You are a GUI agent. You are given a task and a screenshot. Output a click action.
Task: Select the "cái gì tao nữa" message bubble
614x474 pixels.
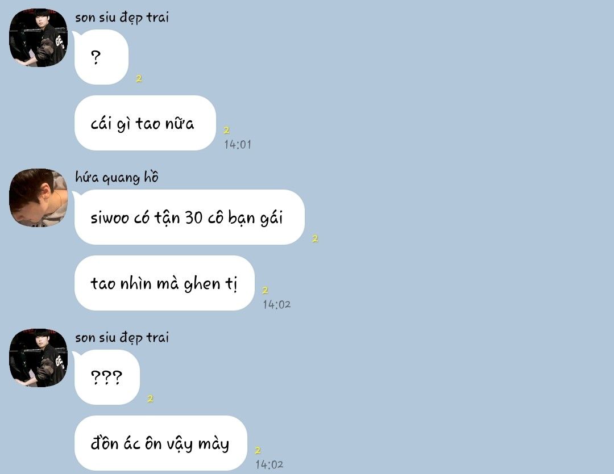coord(145,123)
